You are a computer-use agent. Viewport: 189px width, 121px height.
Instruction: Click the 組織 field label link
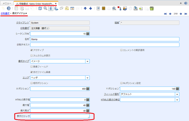[x=117, y=23]
